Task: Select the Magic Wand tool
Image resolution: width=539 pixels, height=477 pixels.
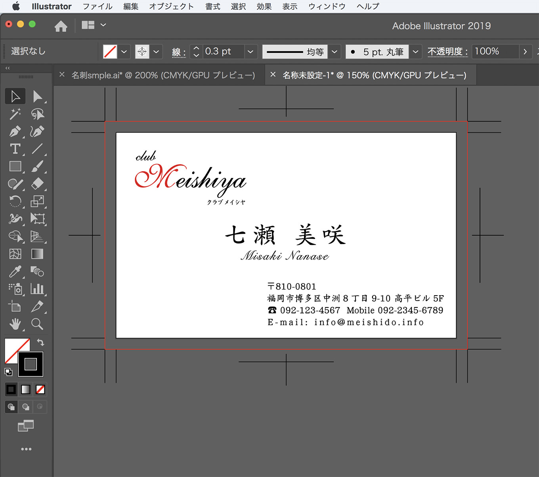Action: coord(15,114)
